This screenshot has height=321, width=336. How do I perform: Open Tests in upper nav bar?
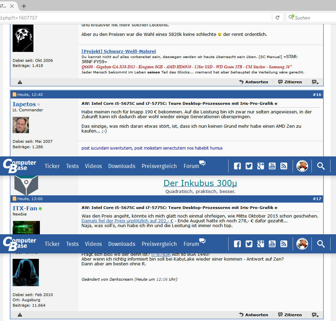72,166
